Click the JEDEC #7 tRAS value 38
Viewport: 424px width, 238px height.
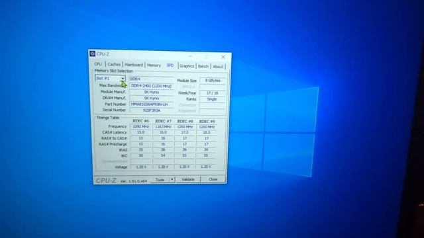pos(163,150)
